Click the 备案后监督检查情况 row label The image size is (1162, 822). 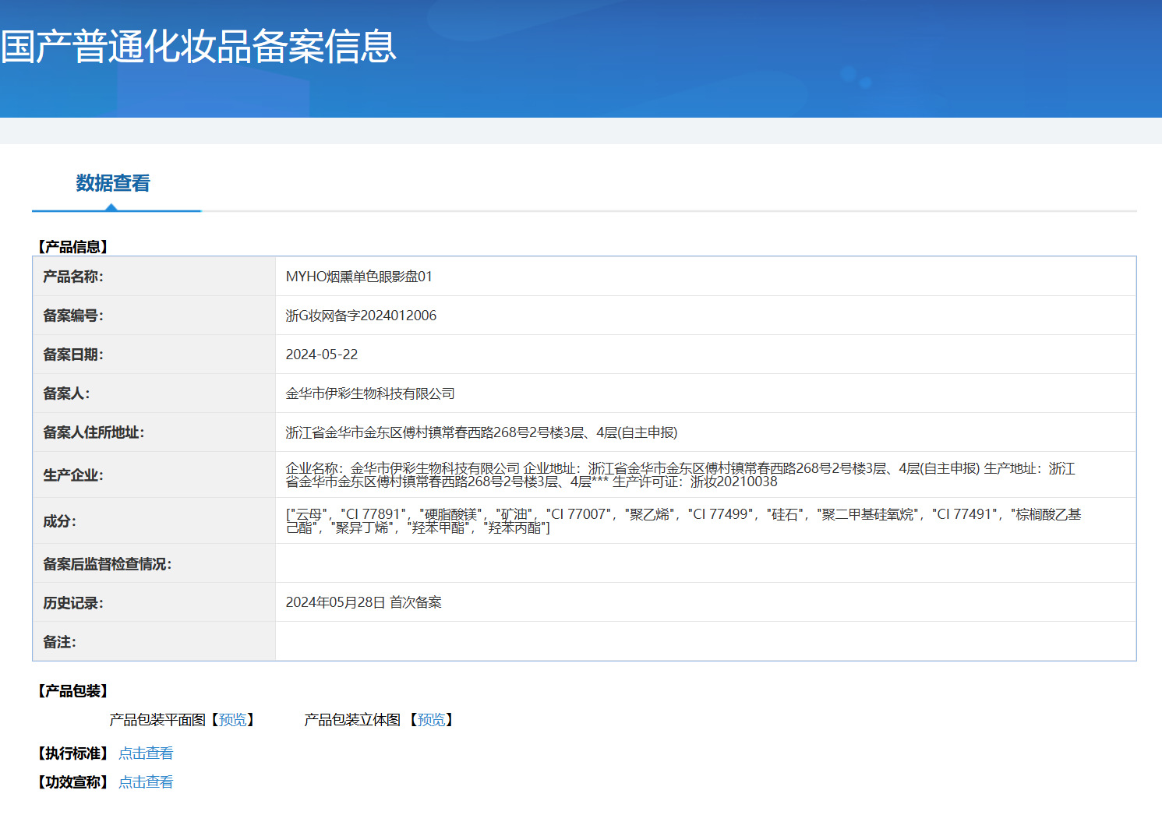click(108, 564)
